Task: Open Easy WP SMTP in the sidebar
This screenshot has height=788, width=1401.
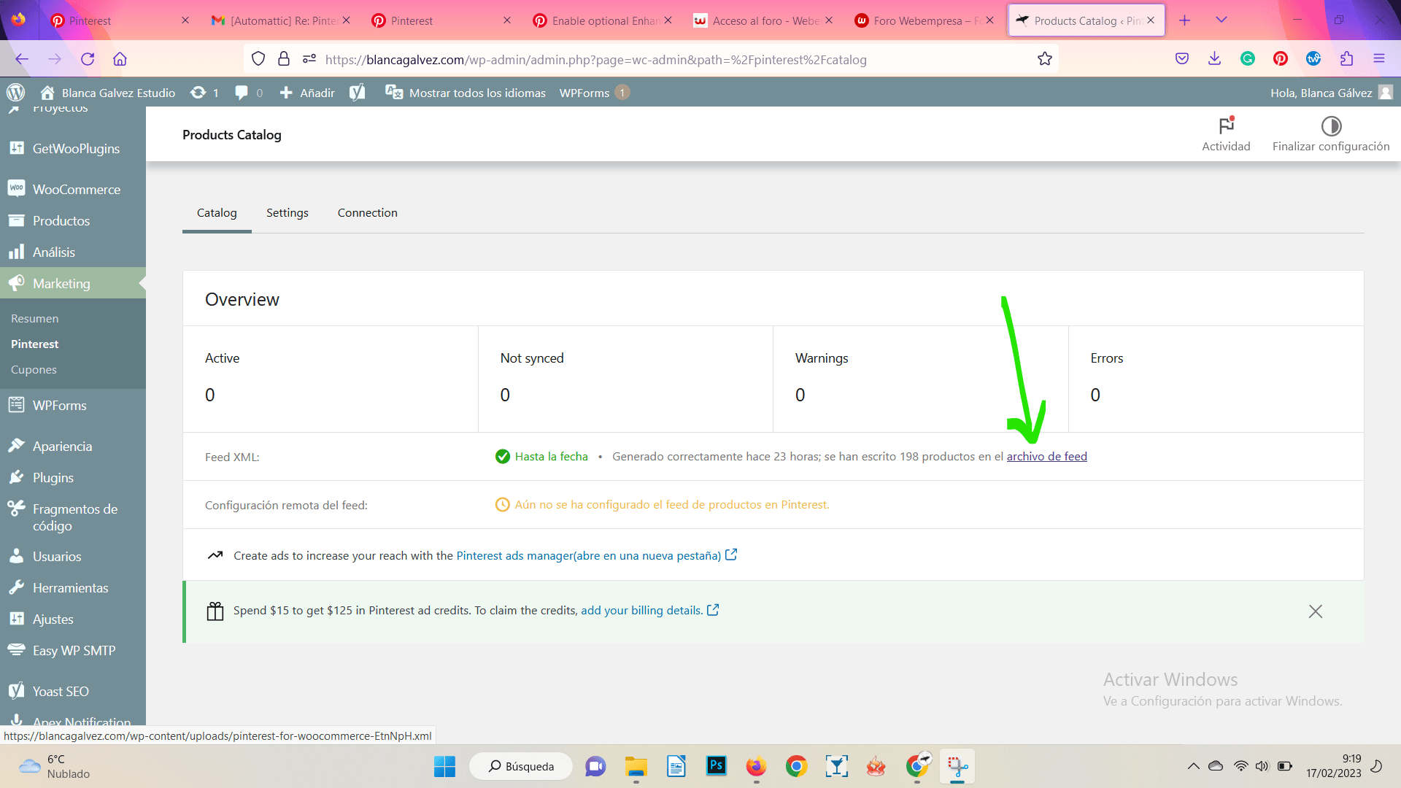Action: coord(73,651)
